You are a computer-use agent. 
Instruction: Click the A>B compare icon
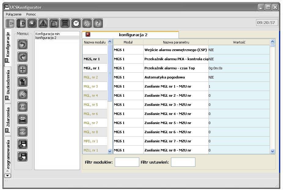[x=23, y=107]
